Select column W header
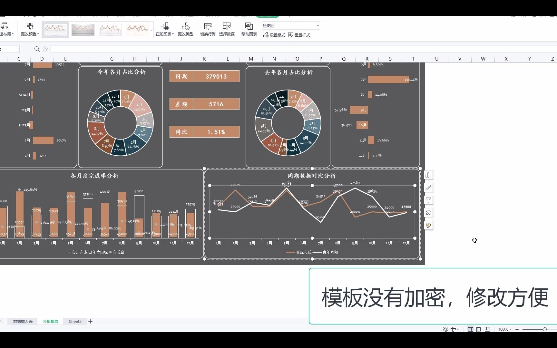Image resolution: width=557 pixels, height=348 pixels. click(x=483, y=59)
